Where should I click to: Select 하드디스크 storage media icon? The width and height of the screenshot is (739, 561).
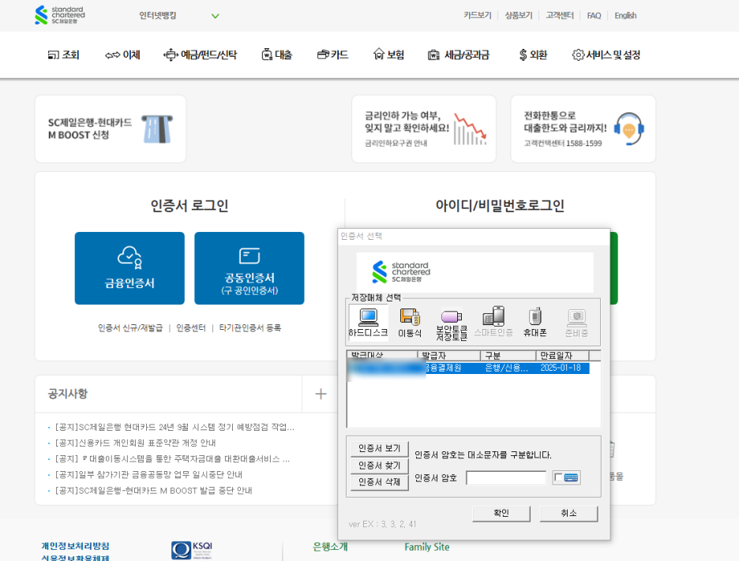(x=368, y=322)
